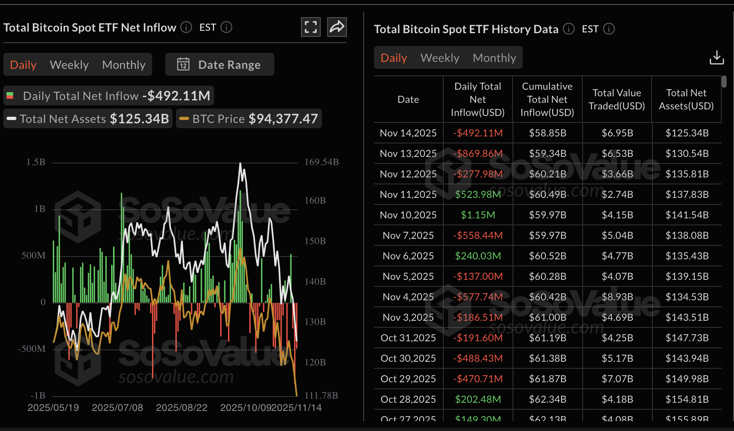Toggle the Total Net Assets series visibility
This screenshot has height=431, width=734.
tap(87, 119)
